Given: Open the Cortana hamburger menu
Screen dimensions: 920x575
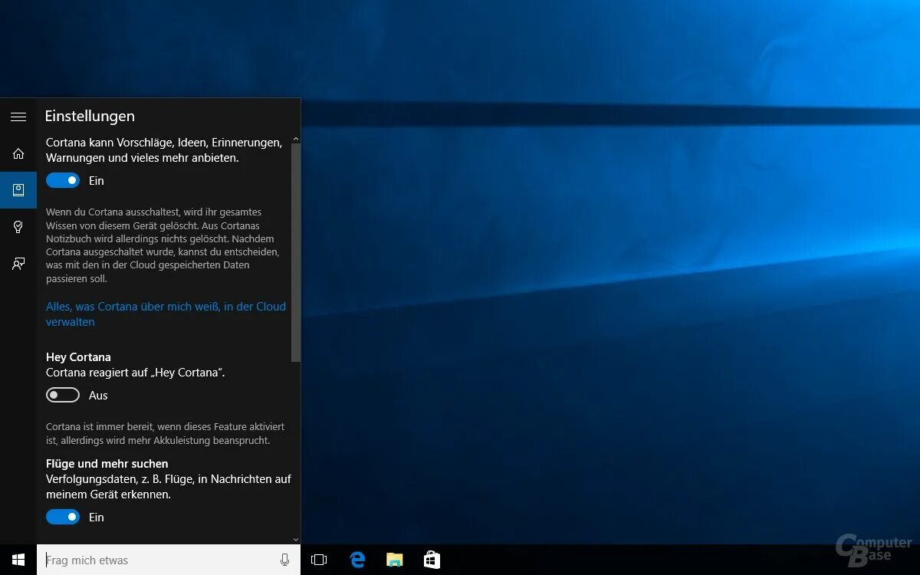Looking at the screenshot, I should tap(18, 117).
